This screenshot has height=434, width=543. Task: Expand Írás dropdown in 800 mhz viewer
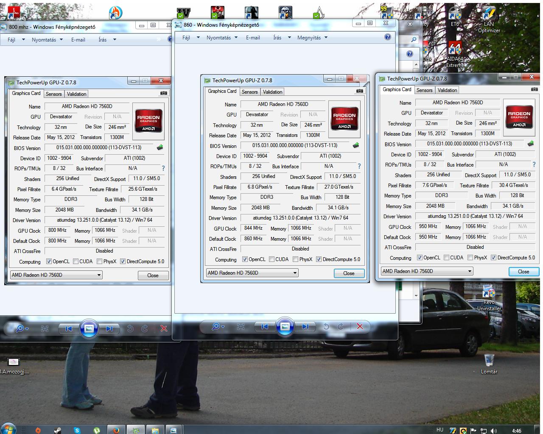[114, 40]
